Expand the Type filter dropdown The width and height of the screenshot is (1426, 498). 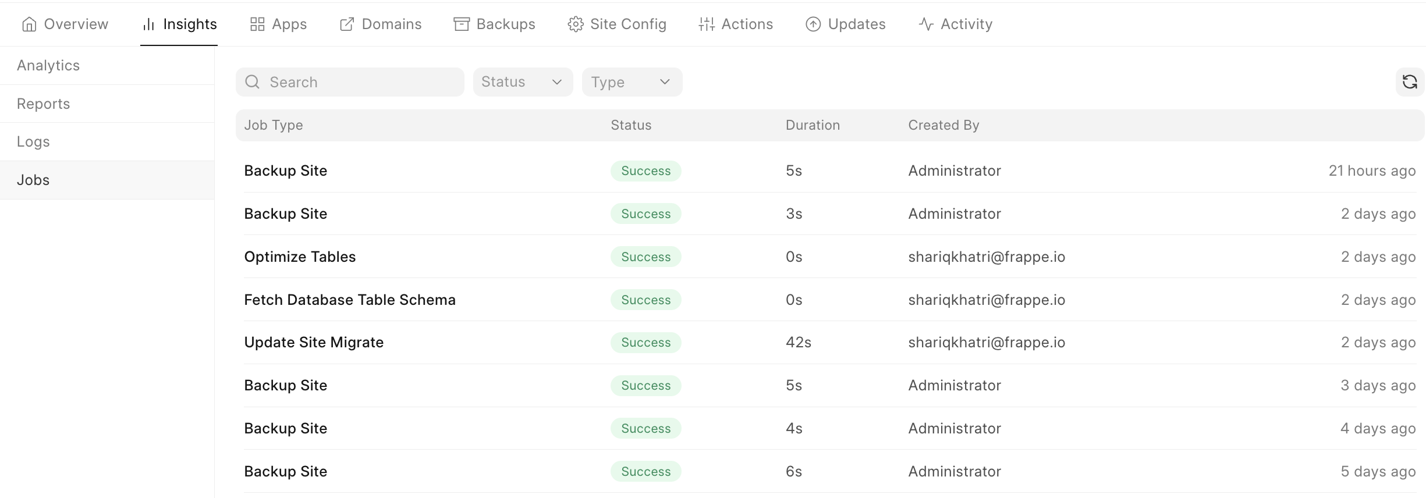pyautogui.click(x=632, y=82)
